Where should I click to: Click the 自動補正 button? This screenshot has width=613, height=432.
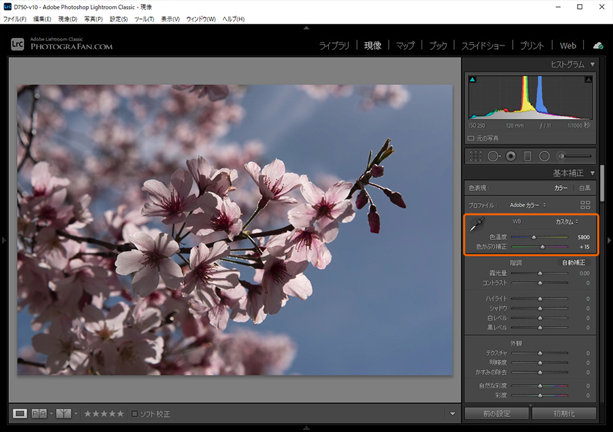(573, 262)
